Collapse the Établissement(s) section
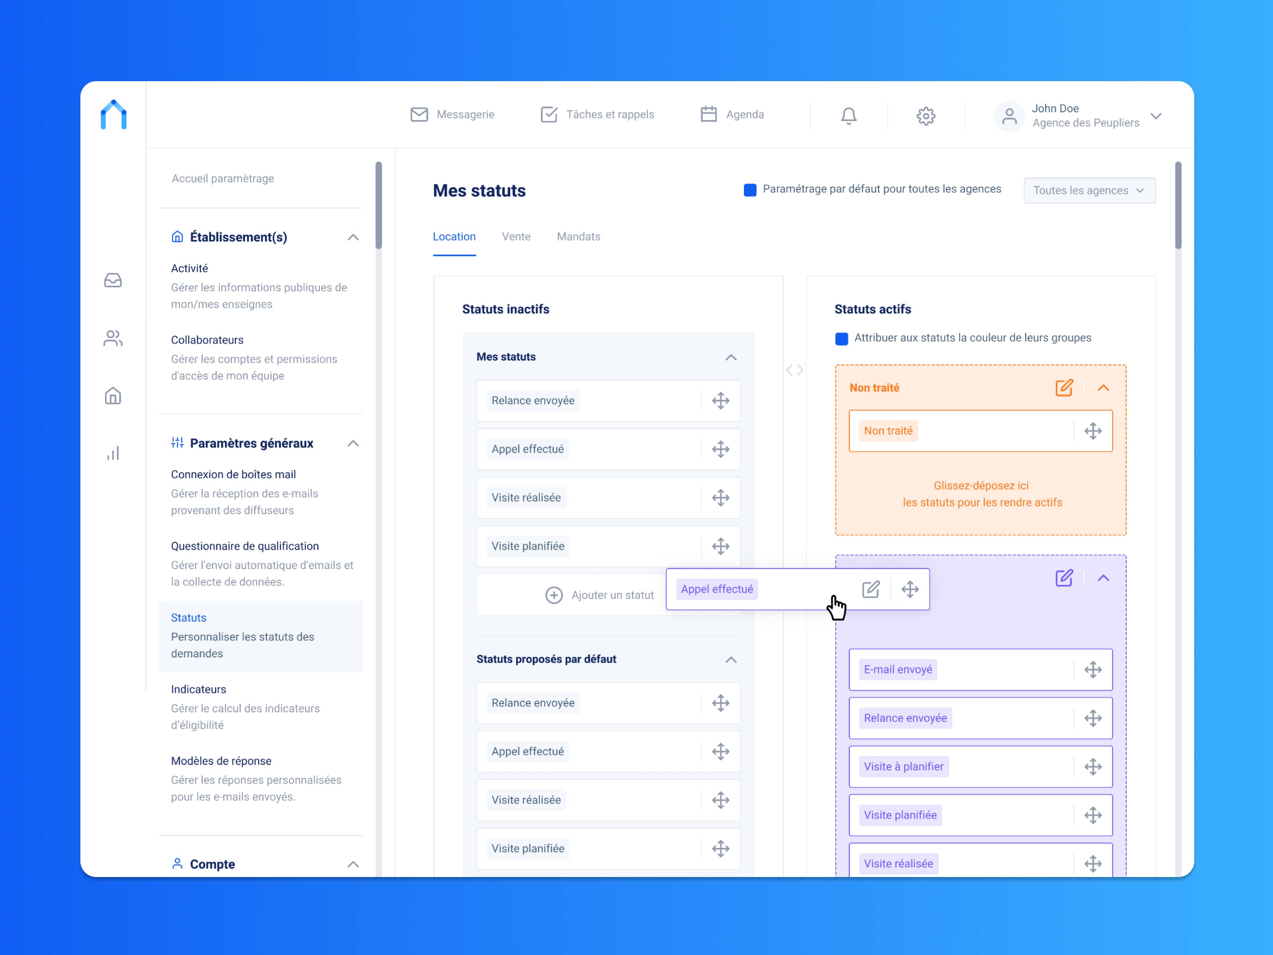The height and width of the screenshot is (955, 1273). pos(353,237)
